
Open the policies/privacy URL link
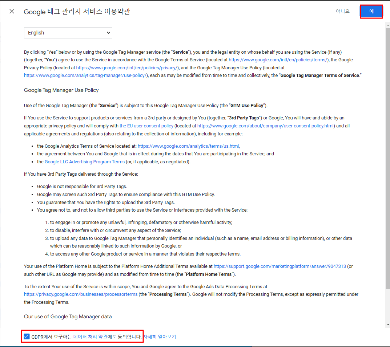point(127,68)
